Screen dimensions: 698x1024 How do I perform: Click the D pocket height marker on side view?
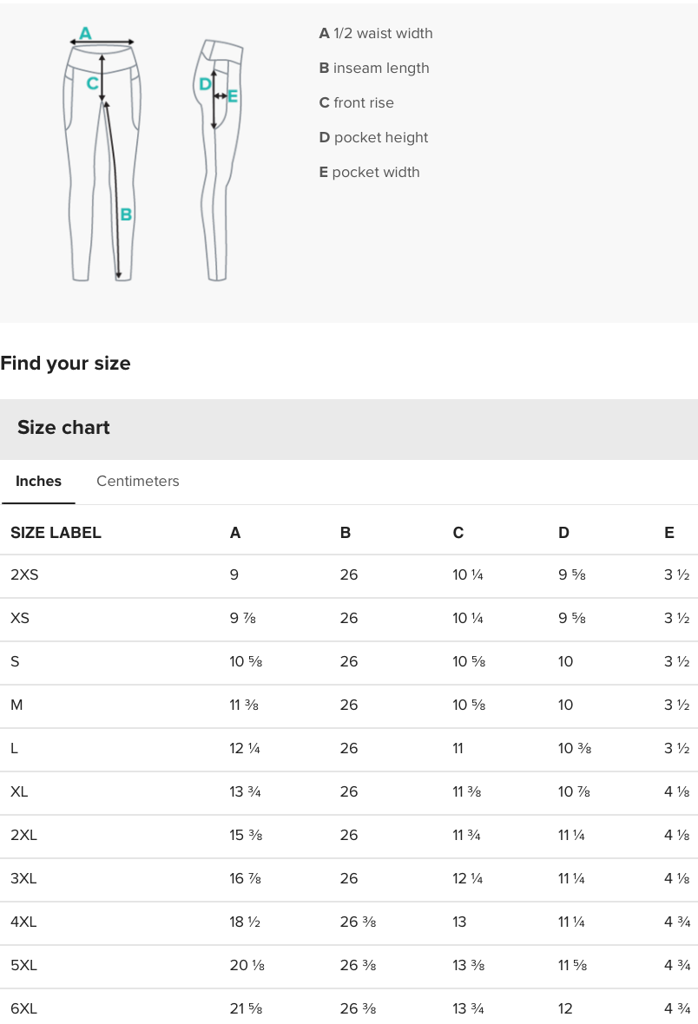tap(204, 85)
